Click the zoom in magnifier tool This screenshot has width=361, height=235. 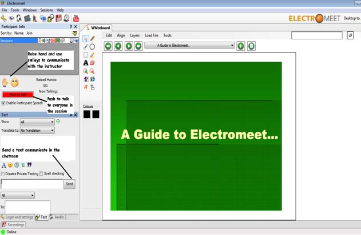pos(86,71)
